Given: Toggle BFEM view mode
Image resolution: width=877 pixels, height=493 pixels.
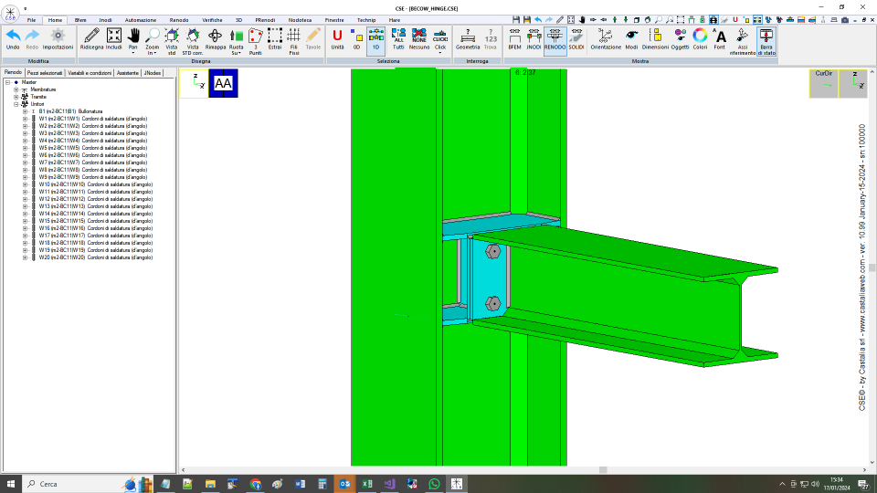Looking at the screenshot, I should (x=514, y=39).
